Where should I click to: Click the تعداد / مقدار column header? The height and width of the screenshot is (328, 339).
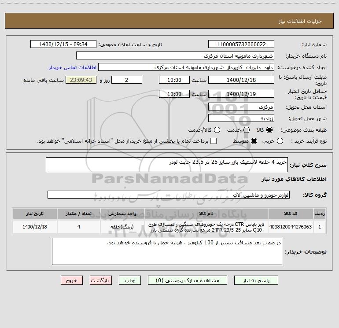(79, 214)
